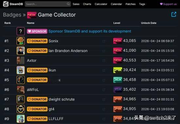This screenshot has width=180, height=124.
Task: Click external link icon in Axtor row
Action: tap(104, 61)
